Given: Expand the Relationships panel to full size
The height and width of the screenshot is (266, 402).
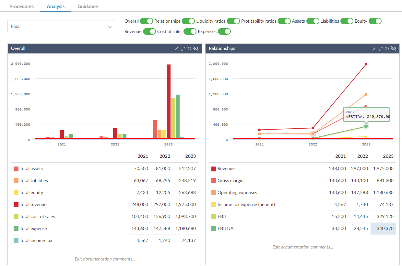Looking at the screenshot, I should (x=381, y=49).
